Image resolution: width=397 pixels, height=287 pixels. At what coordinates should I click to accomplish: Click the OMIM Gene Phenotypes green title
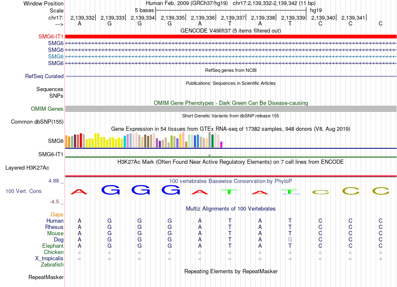pos(231,103)
